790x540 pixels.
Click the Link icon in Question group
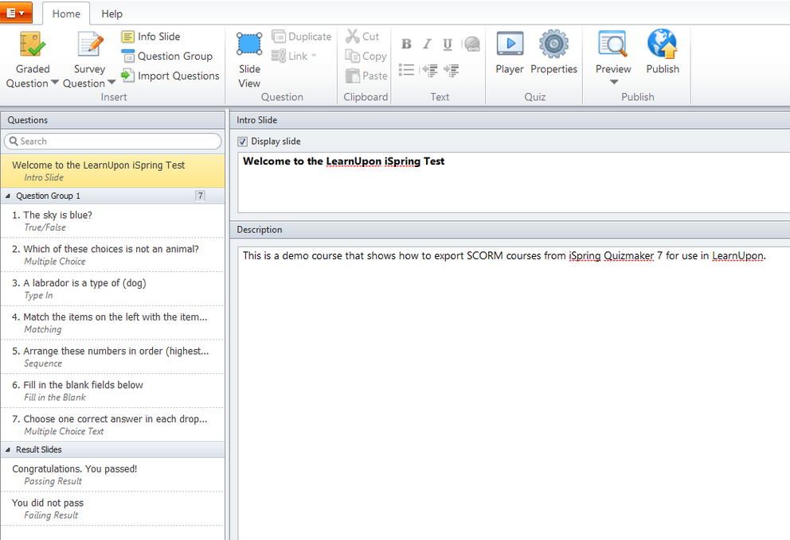[x=278, y=56]
